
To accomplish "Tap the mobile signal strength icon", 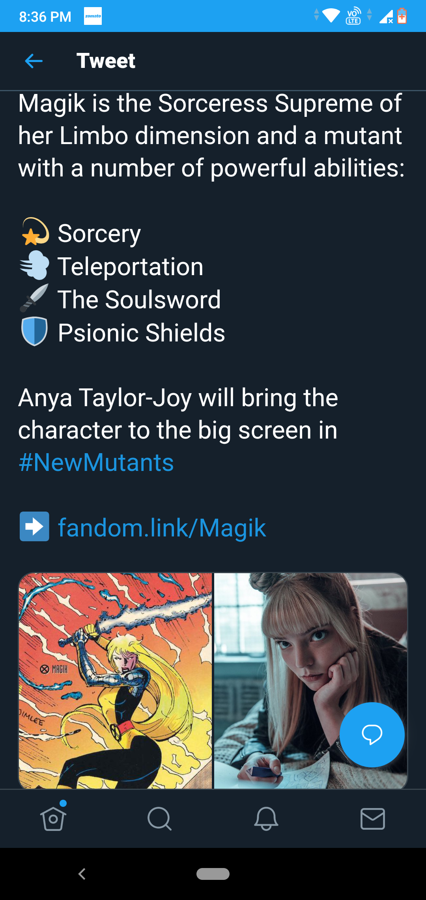I will click(386, 17).
